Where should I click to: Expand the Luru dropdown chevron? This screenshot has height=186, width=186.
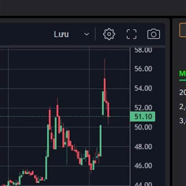tap(86, 34)
